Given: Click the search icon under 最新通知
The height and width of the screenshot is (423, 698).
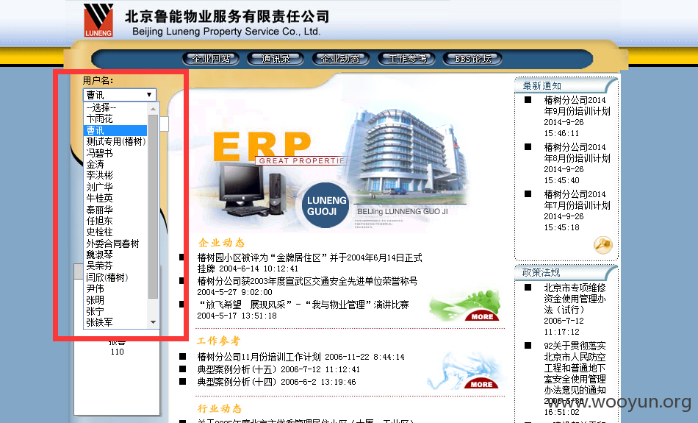Looking at the screenshot, I should coord(602,245).
